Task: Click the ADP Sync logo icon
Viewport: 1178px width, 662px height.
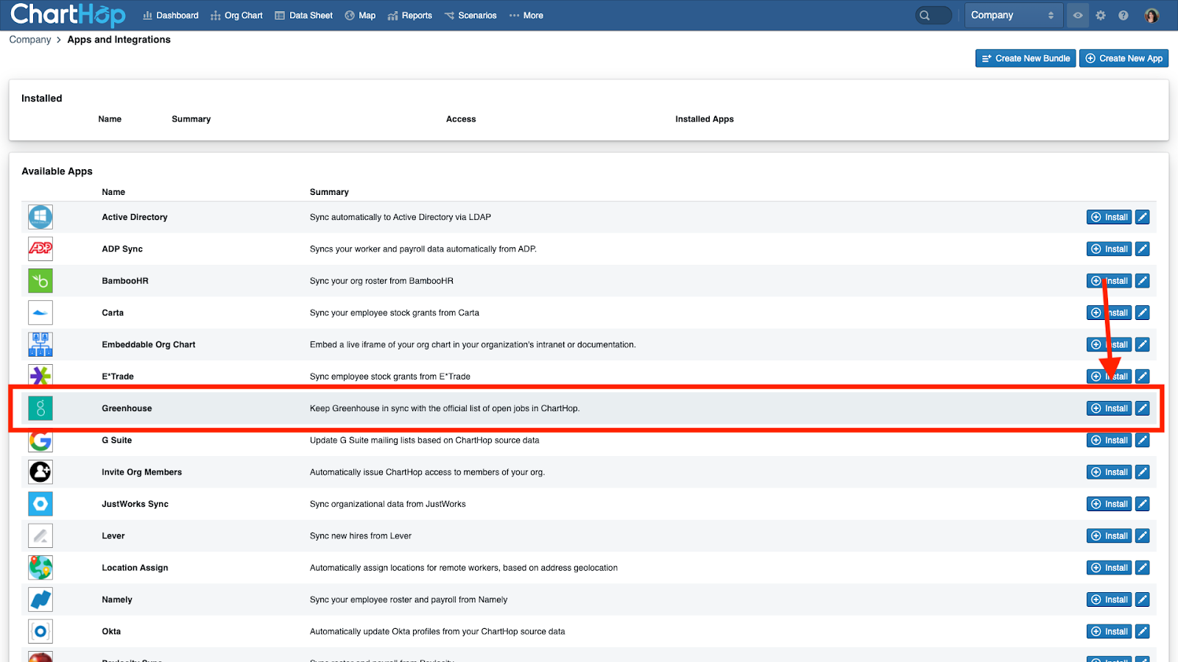Action: tap(40, 249)
